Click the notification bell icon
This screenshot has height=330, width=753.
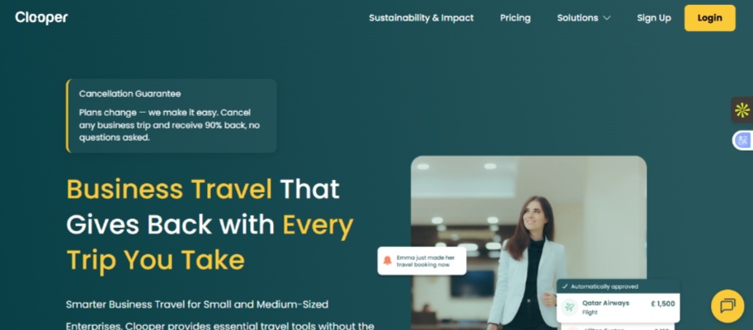click(x=388, y=261)
